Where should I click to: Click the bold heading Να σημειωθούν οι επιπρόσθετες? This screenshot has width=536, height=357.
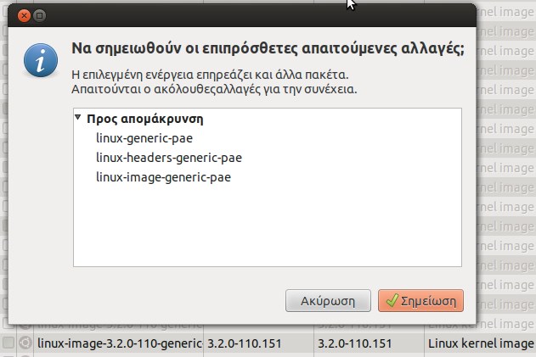click(269, 49)
